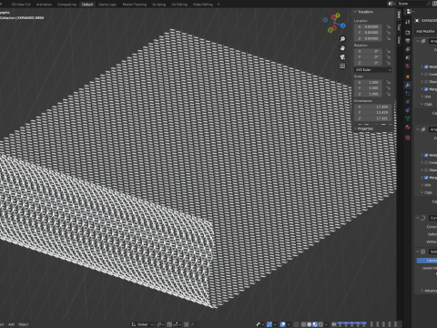This screenshot has height=328, width=437.
Task: Open the Object Data green triangle tab
Action: 408,118
